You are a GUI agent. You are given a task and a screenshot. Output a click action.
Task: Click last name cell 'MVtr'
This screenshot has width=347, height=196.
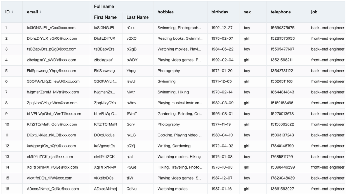coord(131,92)
